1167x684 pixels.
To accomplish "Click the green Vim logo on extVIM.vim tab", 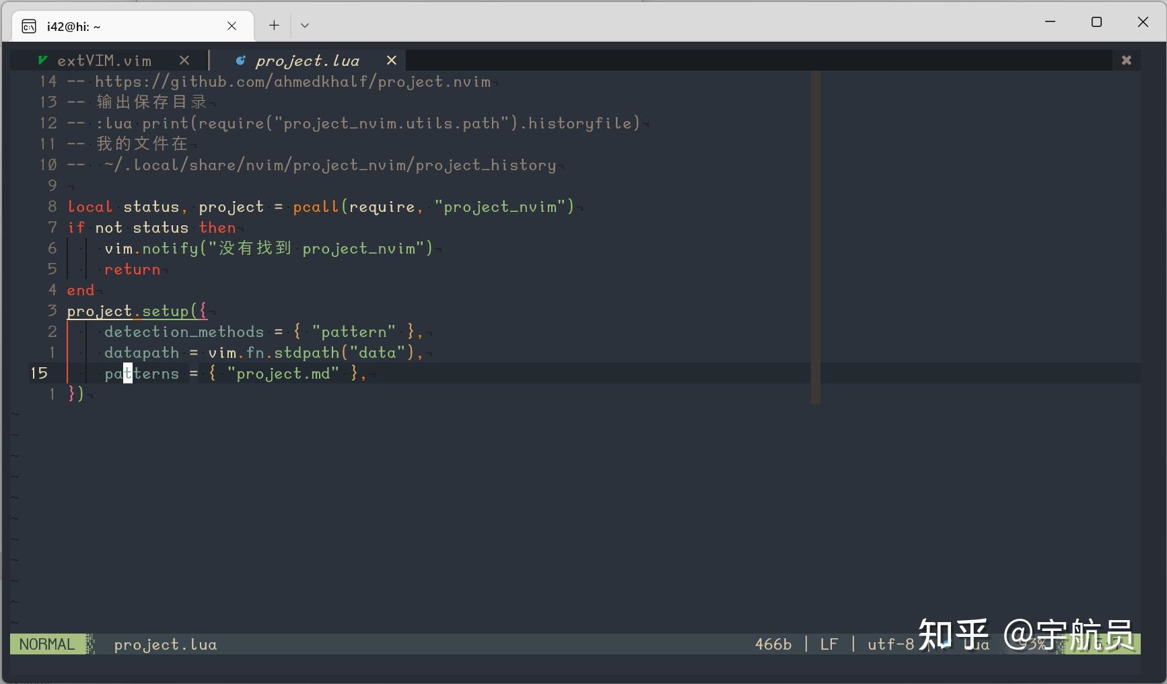I will pos(42,60).
